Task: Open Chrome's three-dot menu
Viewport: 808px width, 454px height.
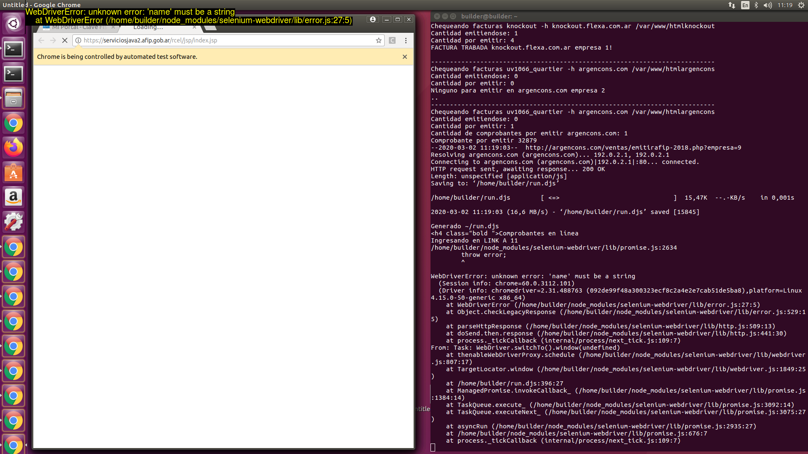Action: pyautogui.click(x=406, y=40)
